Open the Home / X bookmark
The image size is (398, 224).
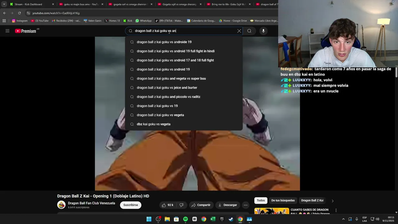pos(112,21)
